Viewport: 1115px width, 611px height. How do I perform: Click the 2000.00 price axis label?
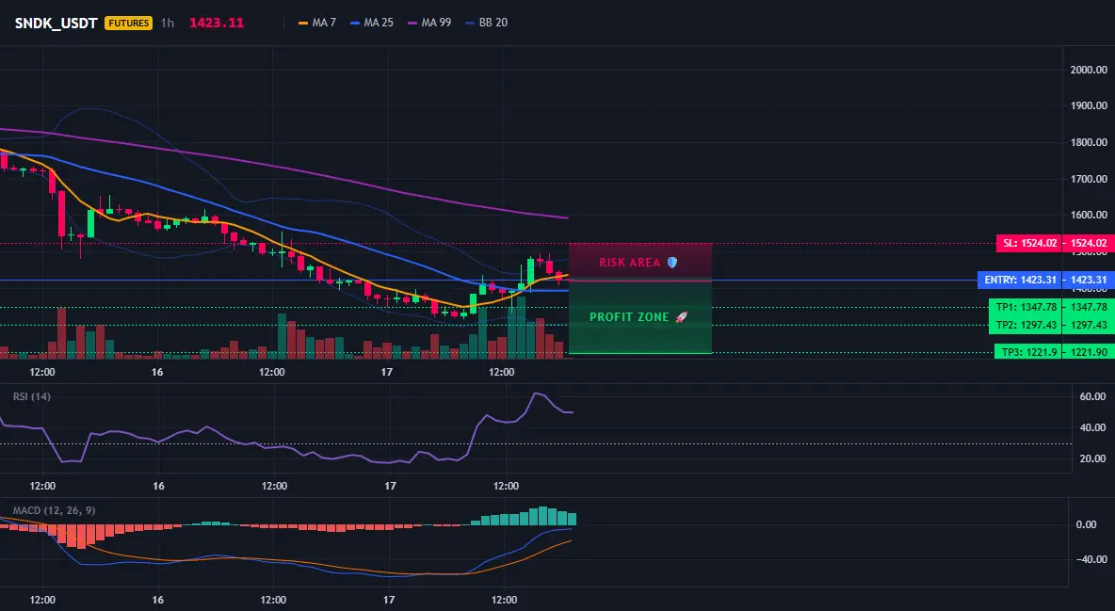tap(1089, 70)
